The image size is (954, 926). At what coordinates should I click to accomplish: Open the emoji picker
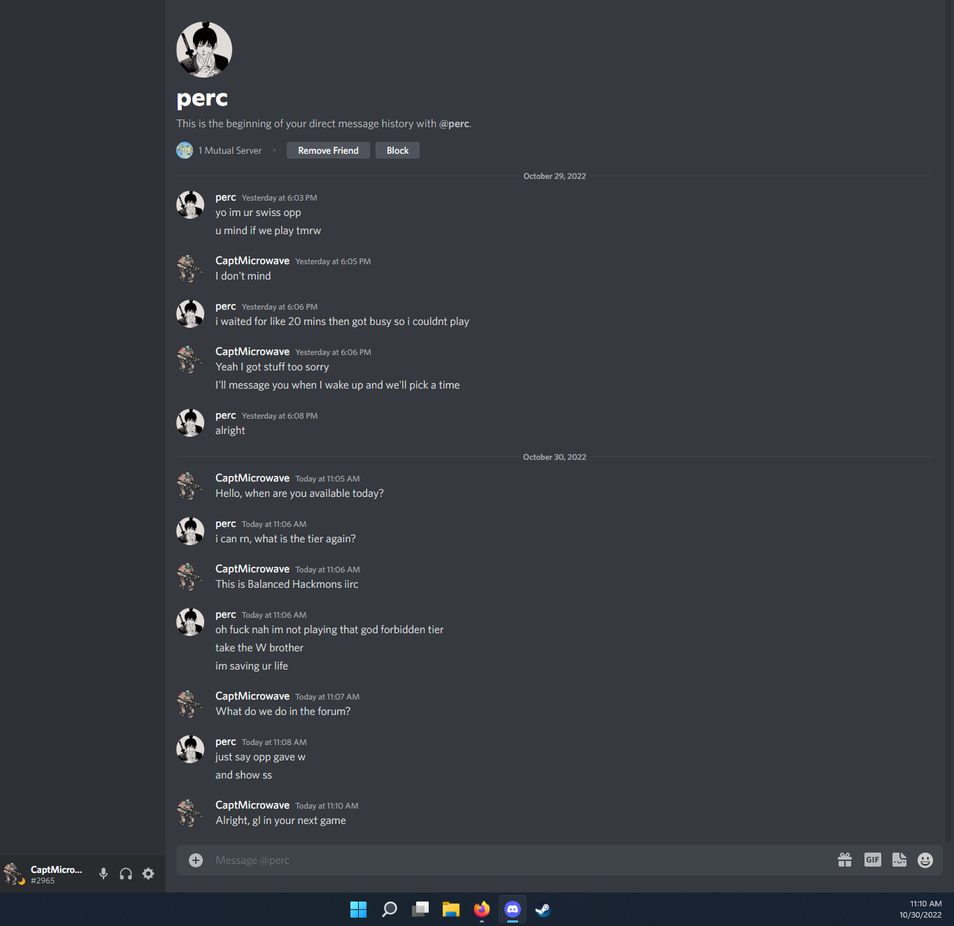tap(925, 860)
